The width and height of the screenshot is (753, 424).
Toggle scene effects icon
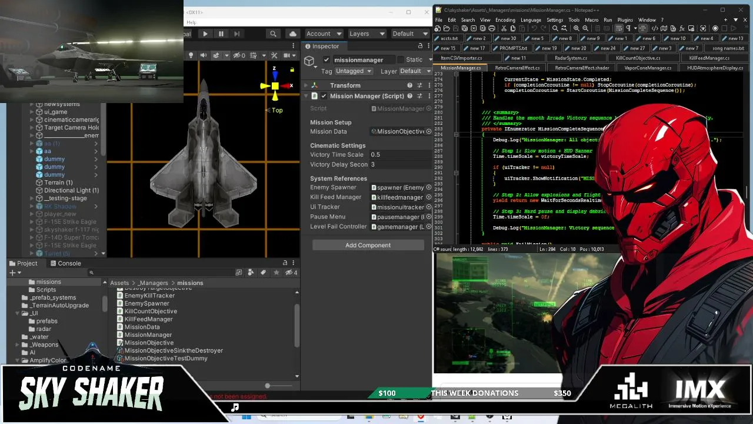(216, 55)
